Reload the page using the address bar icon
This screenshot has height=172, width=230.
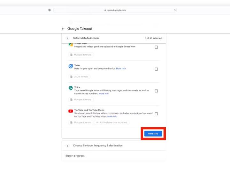coord(174,10)
